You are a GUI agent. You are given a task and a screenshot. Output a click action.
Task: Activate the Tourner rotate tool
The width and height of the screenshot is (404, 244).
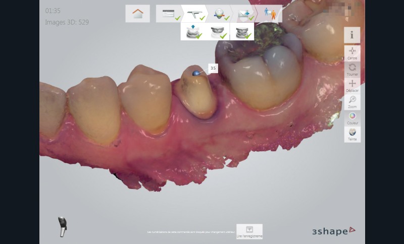point(352,69)
